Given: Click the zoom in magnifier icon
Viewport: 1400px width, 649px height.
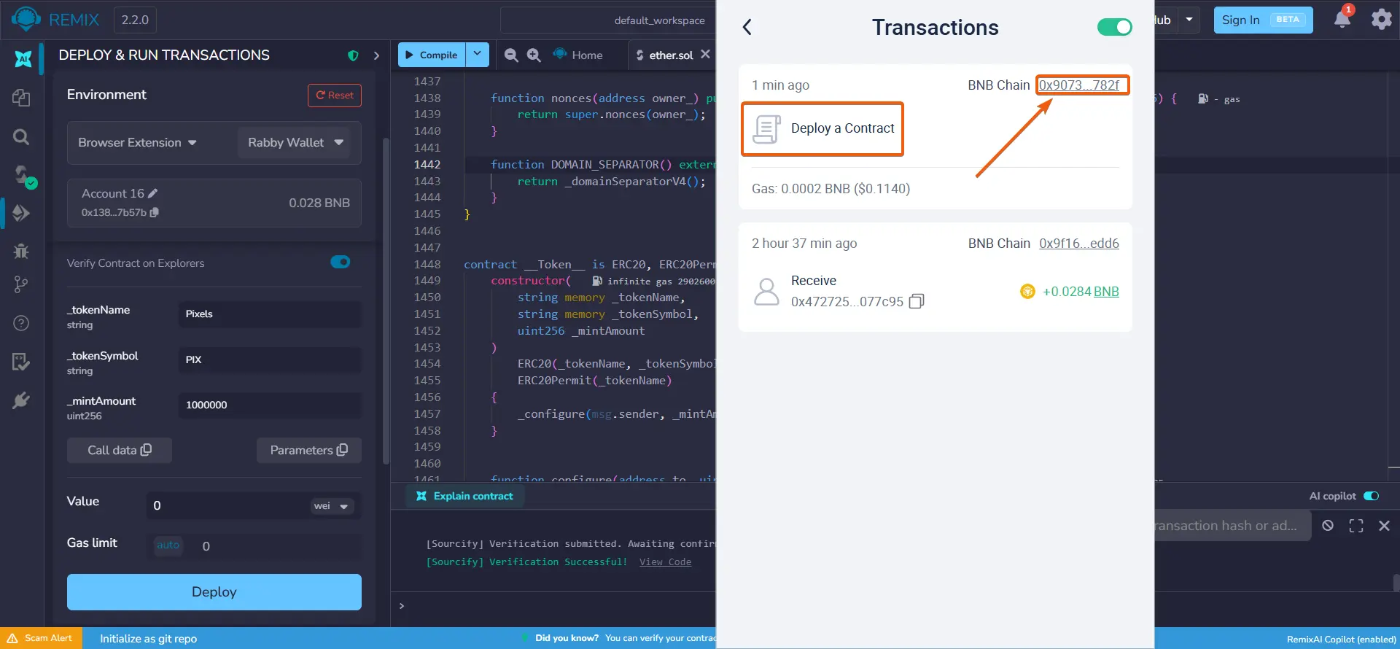Looking at the screenshot, I should point(534,55).
